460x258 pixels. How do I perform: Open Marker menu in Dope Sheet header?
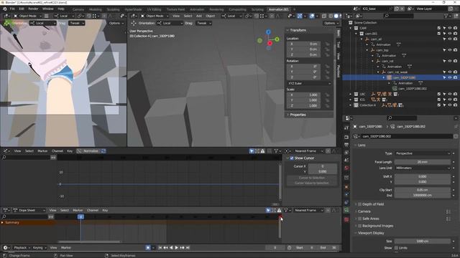(x=78, y=210)
